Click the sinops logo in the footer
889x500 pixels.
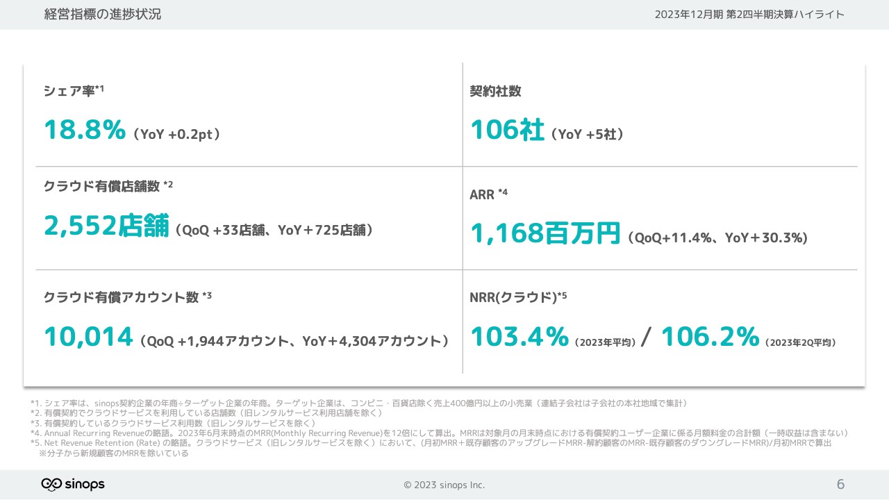(72, 484)
